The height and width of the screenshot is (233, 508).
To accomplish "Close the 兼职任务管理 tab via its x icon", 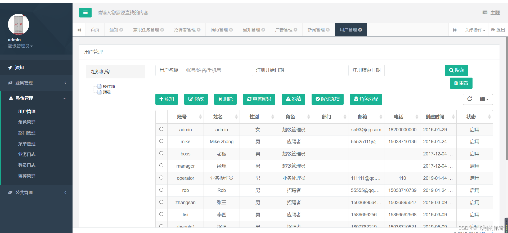I will pyautogui.click(x=162, y=30).
